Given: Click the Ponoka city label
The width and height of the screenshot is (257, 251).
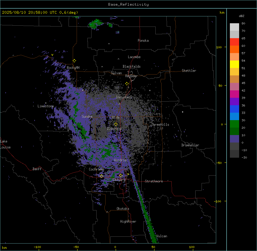Looking at the screenshot, I should (143, 41).
